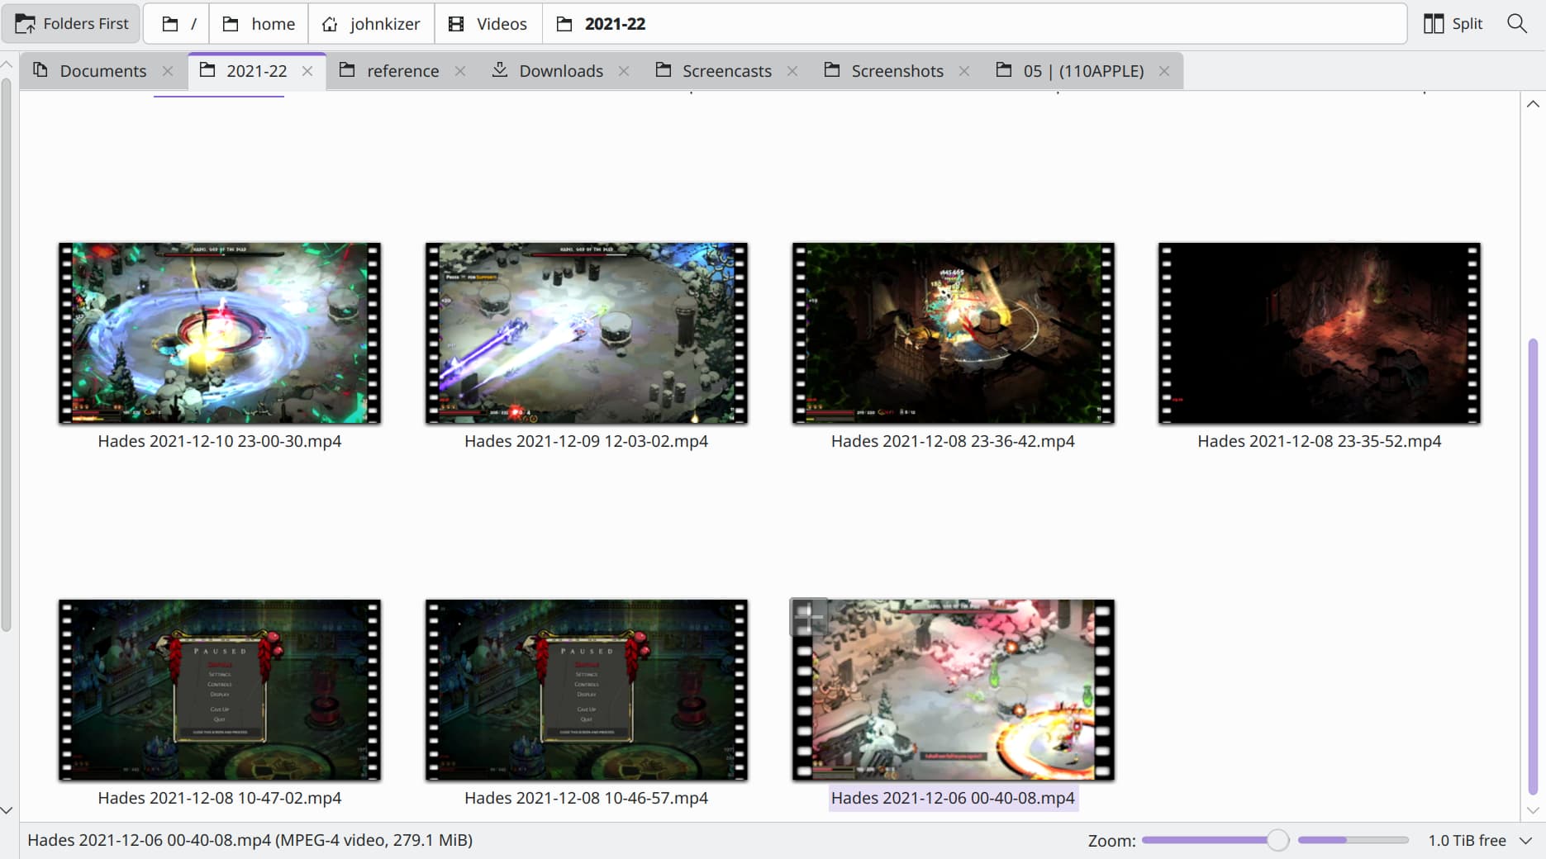1546x859 pixels.
Task: Click filename Hades 2021-12-10 23-00-30.mp4
Action: (x=220, y=441)
